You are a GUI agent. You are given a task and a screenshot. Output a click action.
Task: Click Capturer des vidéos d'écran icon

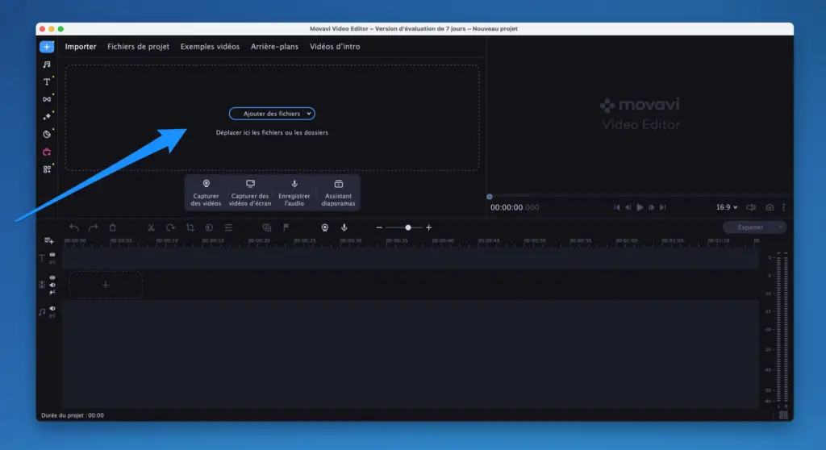click(250, 193)
